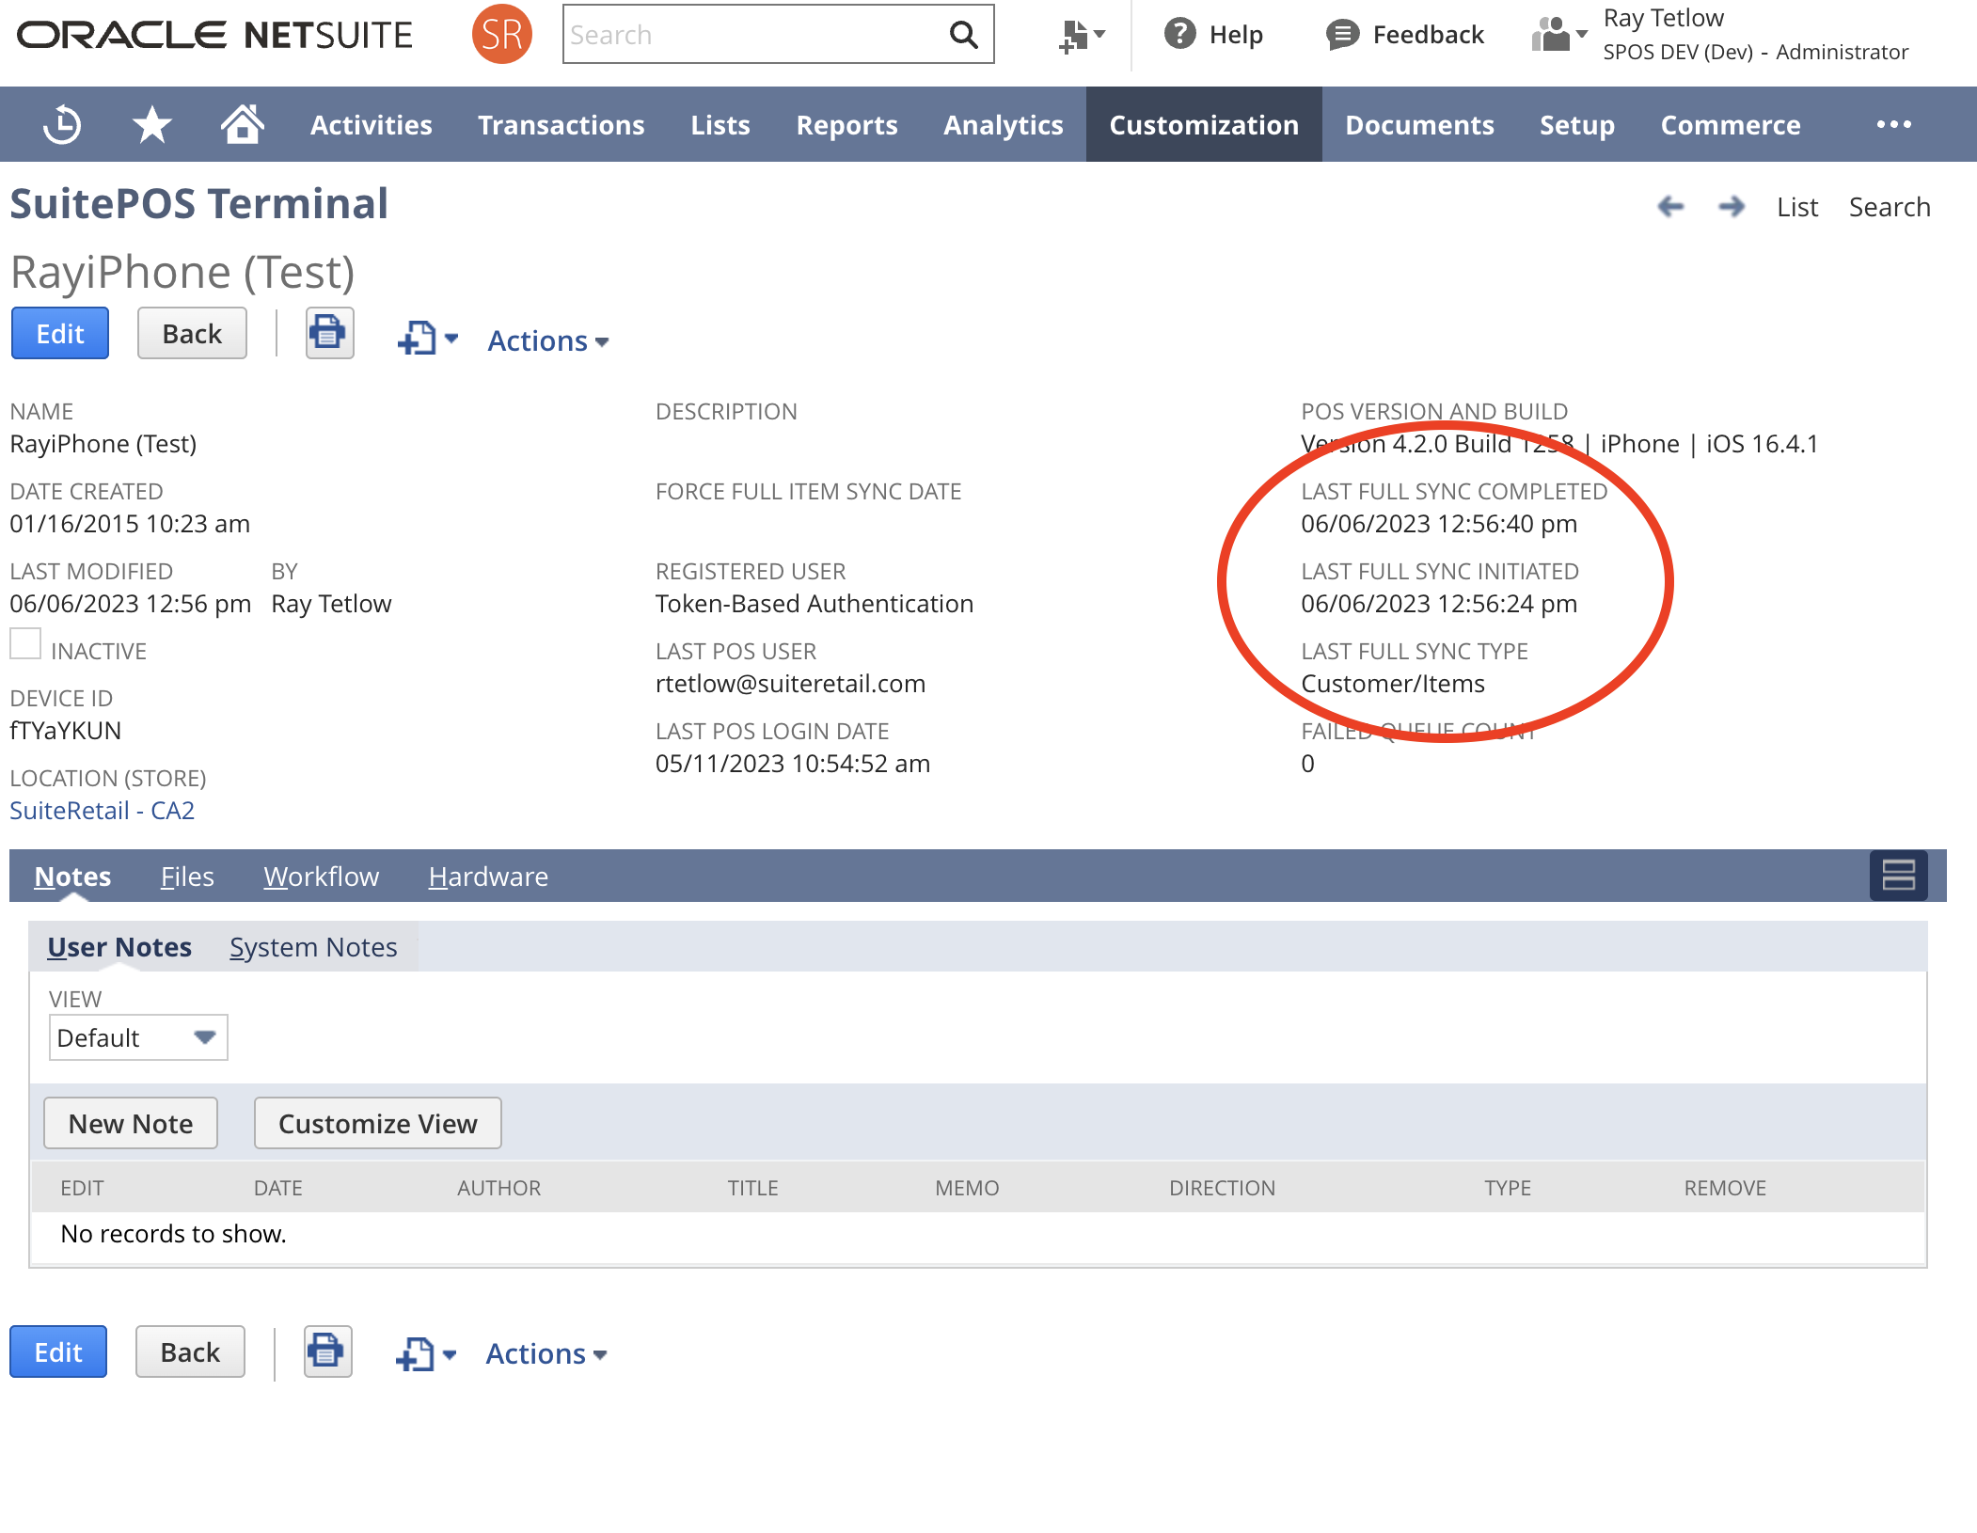Click the top Back button
This screenshot has width=1977, height=1533.
(192, 333)
